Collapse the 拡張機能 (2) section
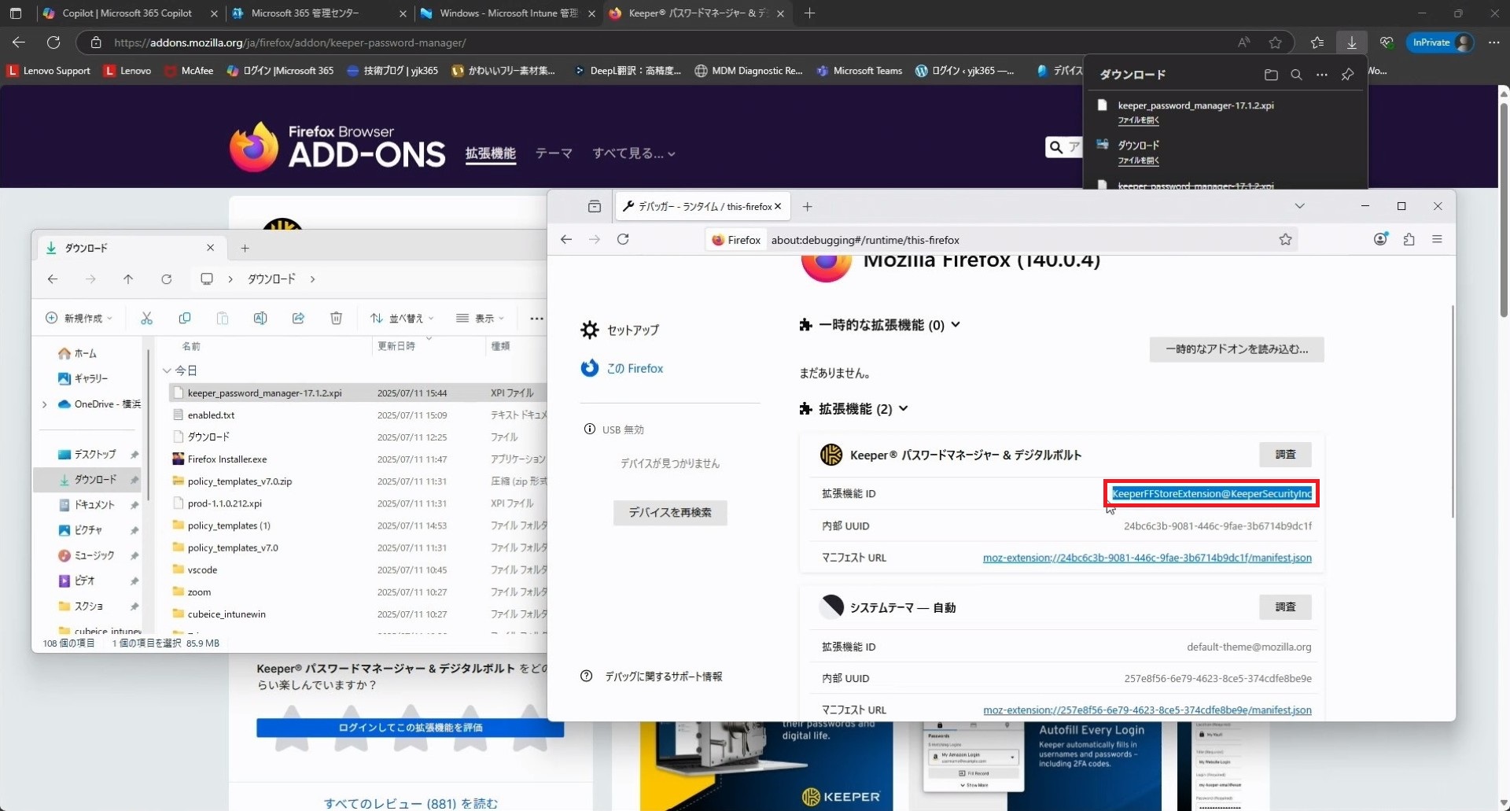This screenshot has height=811, width=1510. pyautogui.click(x=904, y=408)
